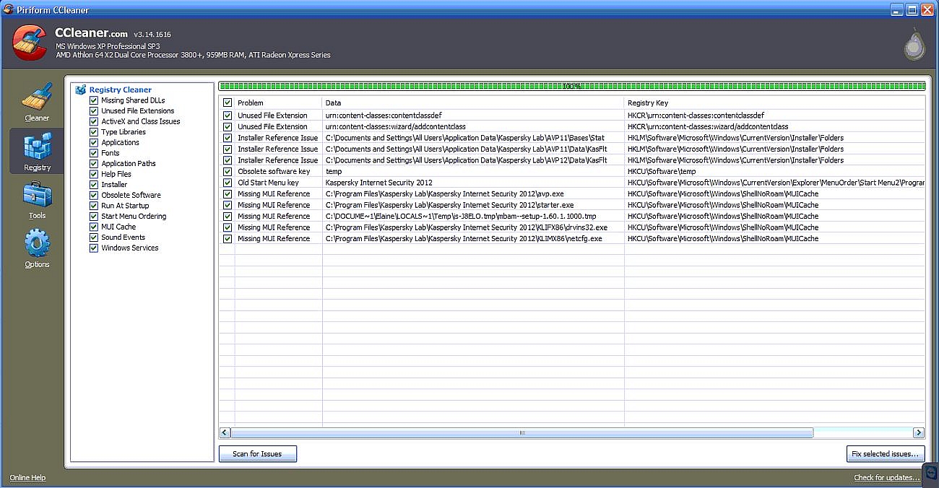Select the AVP11\Bases\Stat installer row
Viewport: 939px width, 488px height.
(572, 138)
